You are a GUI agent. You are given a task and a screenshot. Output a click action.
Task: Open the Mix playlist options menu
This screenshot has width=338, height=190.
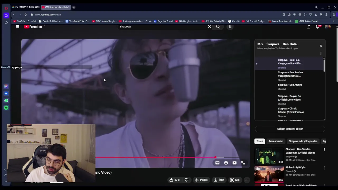pyautogui.click(x=321, y=53)
